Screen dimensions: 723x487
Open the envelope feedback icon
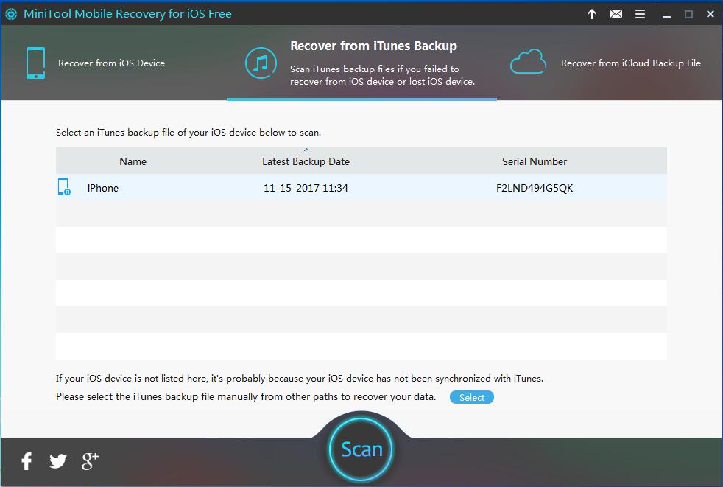pos(616,14)
